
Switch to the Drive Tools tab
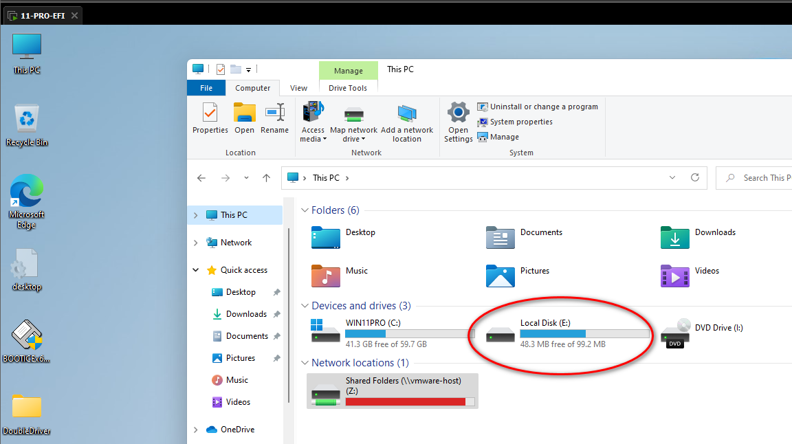(x=348, y=88)
